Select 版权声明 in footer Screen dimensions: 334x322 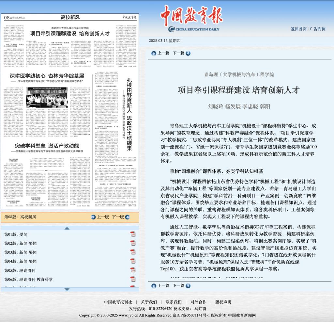[x=223, y=302]
